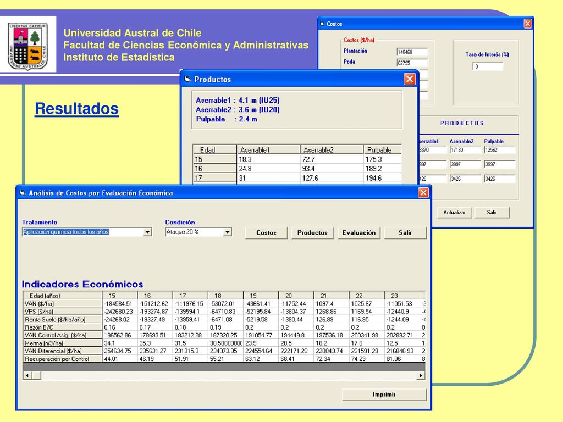
Task: Click the Costos window title icon
Action: coord(322,24)
